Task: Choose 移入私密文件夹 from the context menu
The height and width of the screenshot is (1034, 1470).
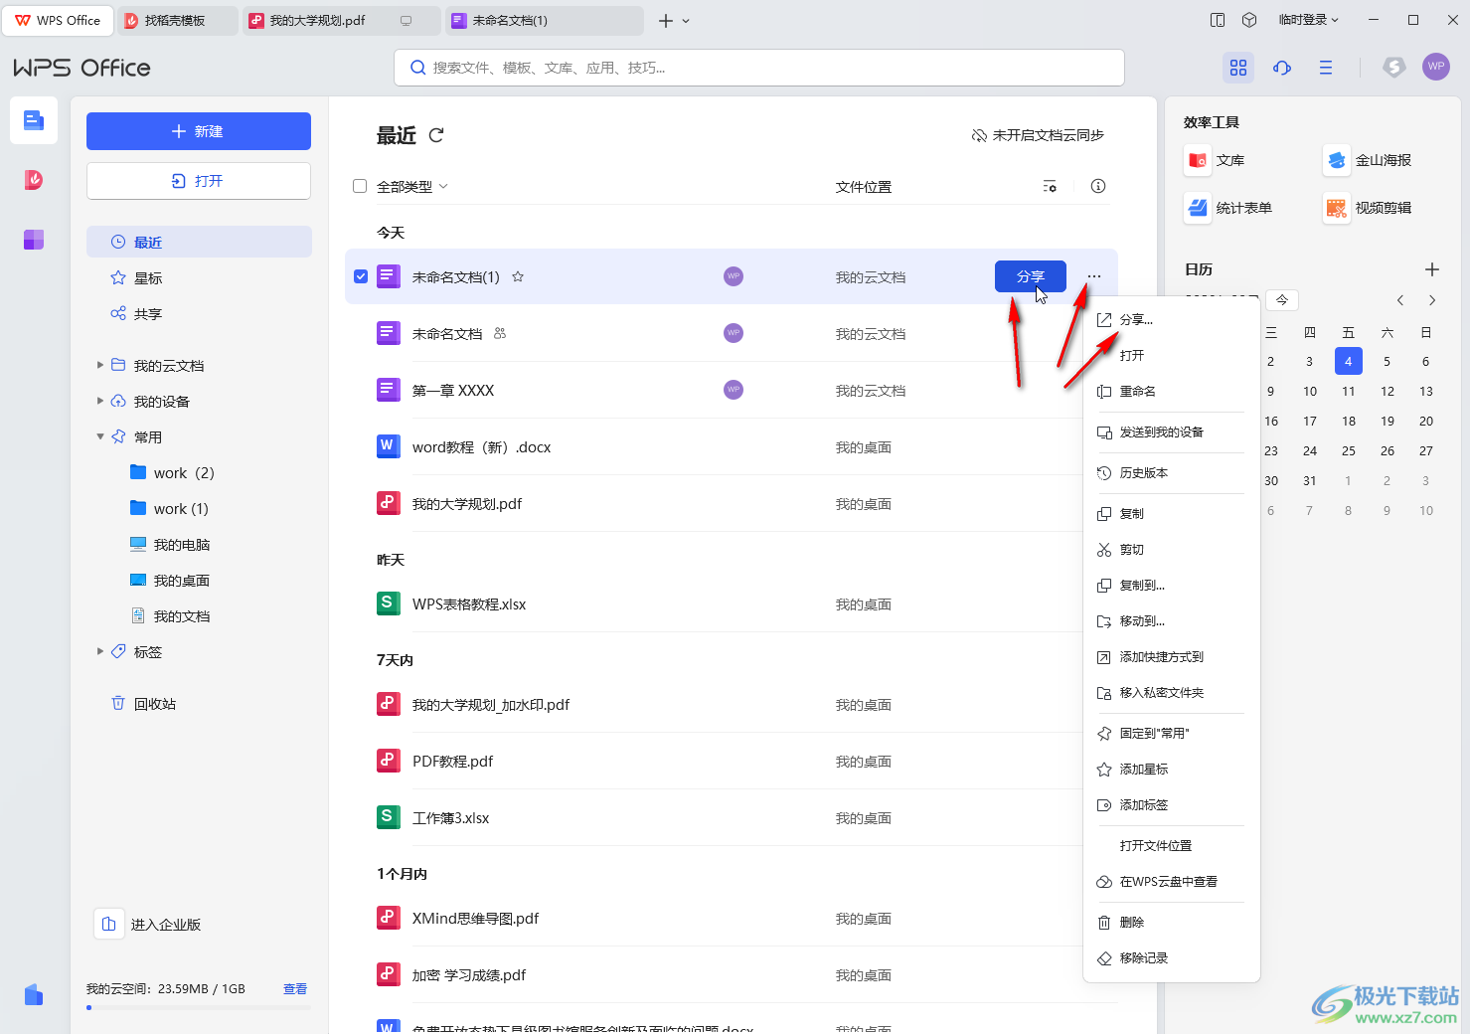Action: [1171, 693]
